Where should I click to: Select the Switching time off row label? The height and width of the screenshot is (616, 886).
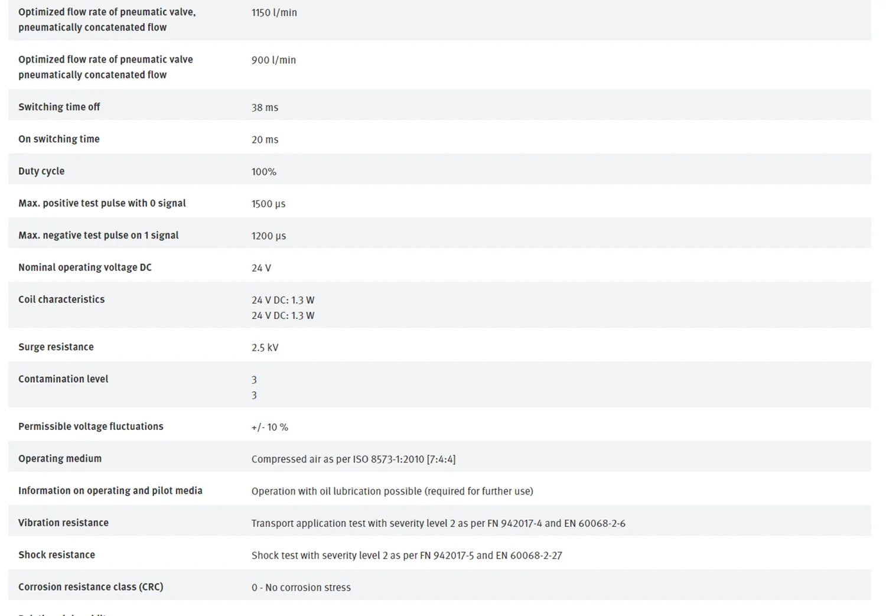pyautogui.click(x=59, y=107)
